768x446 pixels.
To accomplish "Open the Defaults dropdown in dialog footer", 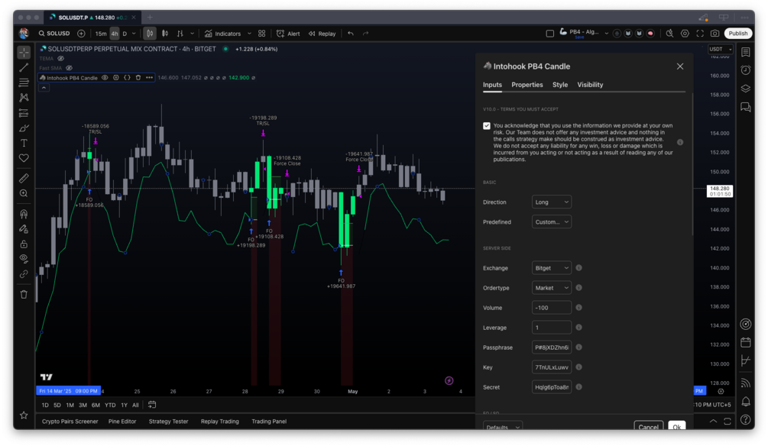I will pyautogui.click(x=503, y=426).
